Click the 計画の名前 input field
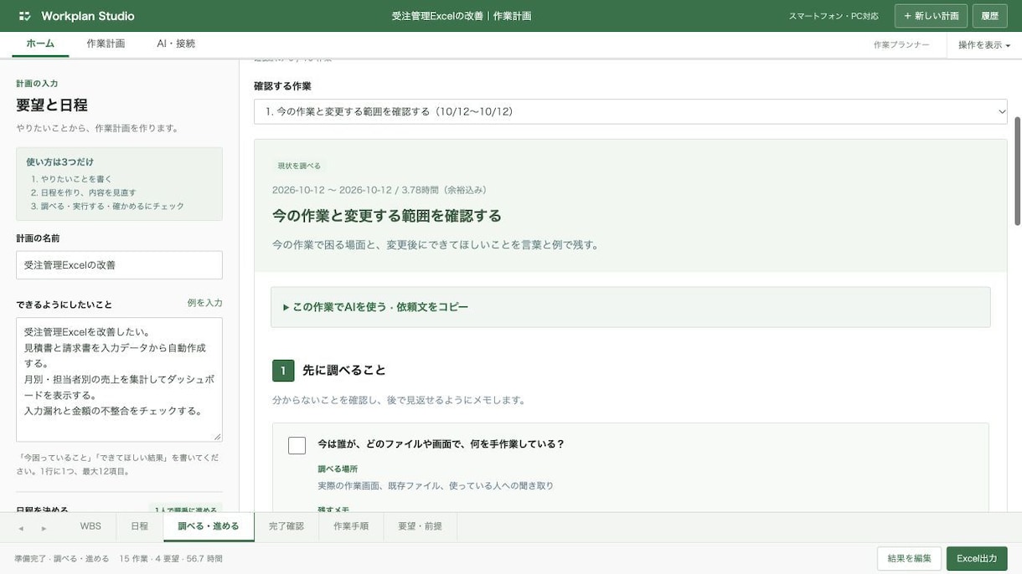1022x574 pixels. 119,264
